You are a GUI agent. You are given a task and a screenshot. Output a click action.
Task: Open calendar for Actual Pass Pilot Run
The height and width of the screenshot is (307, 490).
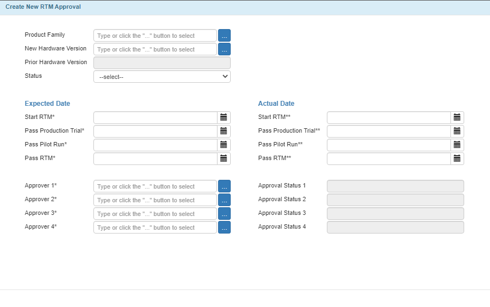coord(457,145)
